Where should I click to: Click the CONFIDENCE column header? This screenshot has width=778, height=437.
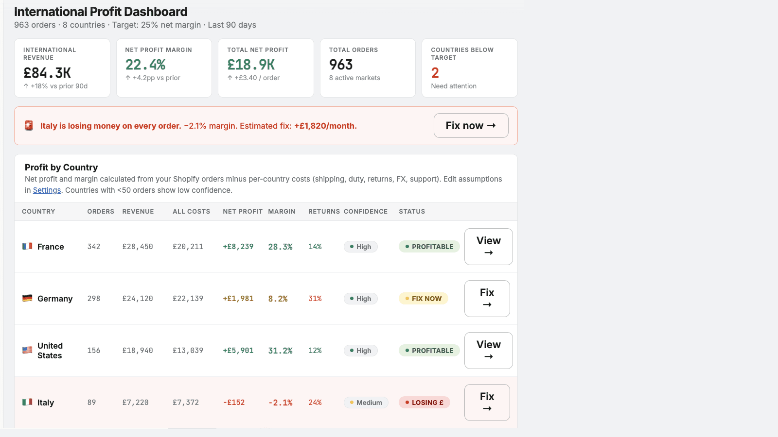tap(366, 212)
